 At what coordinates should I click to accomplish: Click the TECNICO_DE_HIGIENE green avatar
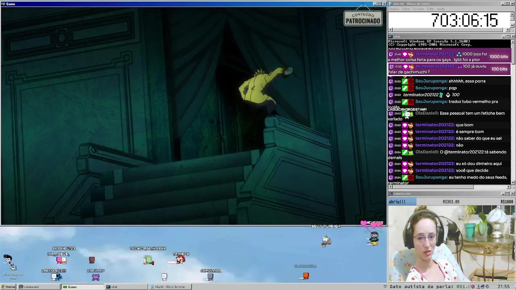coord(148,261)
